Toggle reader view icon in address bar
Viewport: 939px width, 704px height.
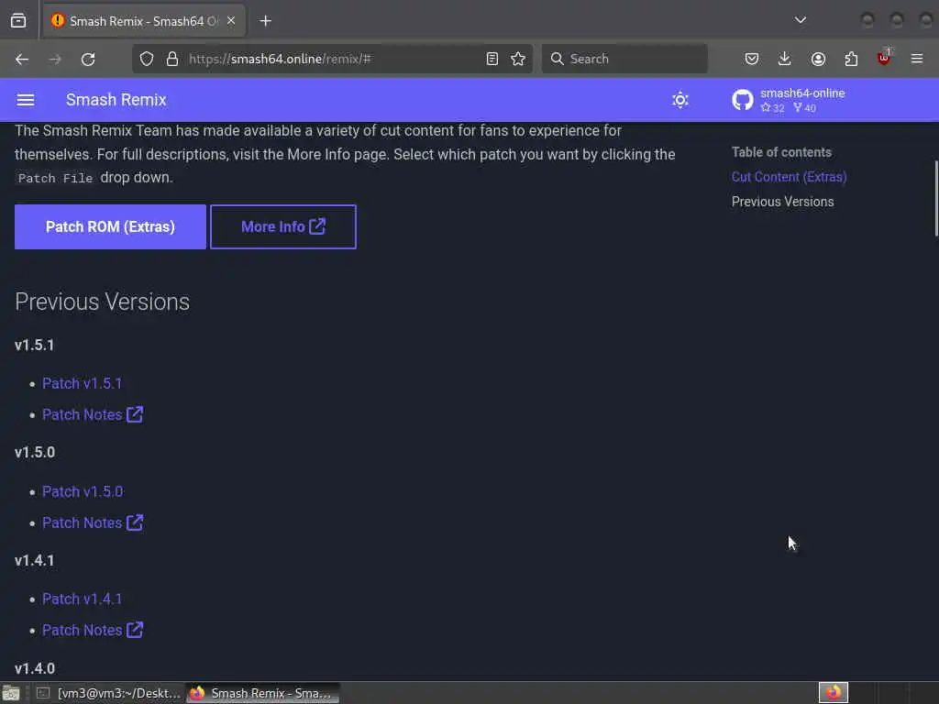click(x=492, y=59)
